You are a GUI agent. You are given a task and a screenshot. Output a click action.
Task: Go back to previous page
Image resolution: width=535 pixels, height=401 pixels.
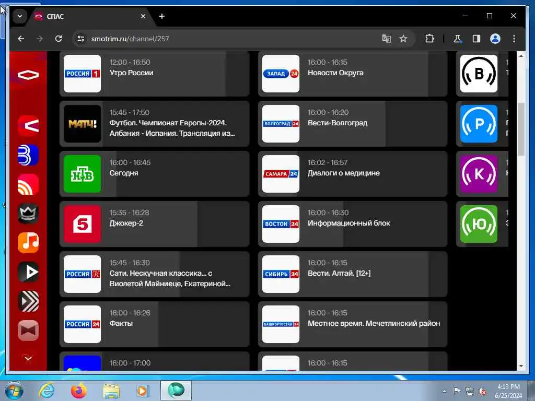pos(21,39)
